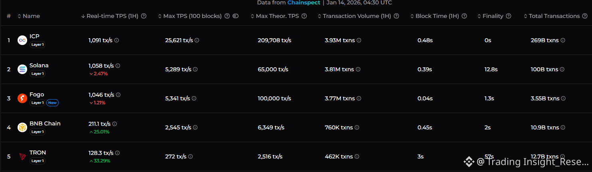This screenshot has width=592, height=172.
Task: Click the TRON logo icon
Action: coord(22,156)
